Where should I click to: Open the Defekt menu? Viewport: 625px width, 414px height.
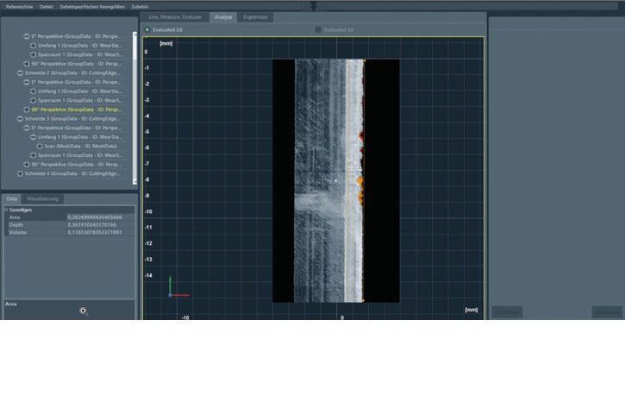47,6
